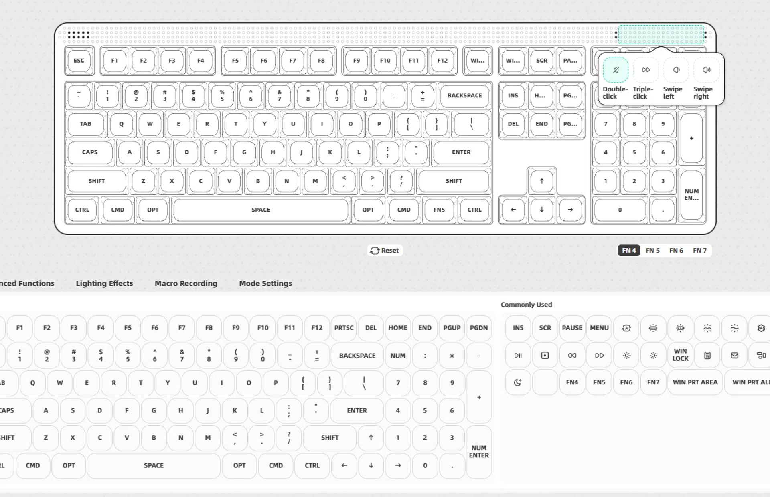Click the Reset button below the keyboard
The height and width of the screenshot is (497, 770).
click(385, 250)
